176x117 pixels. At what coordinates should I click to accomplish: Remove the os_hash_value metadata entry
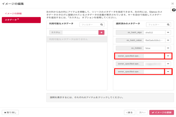point(168,40)
